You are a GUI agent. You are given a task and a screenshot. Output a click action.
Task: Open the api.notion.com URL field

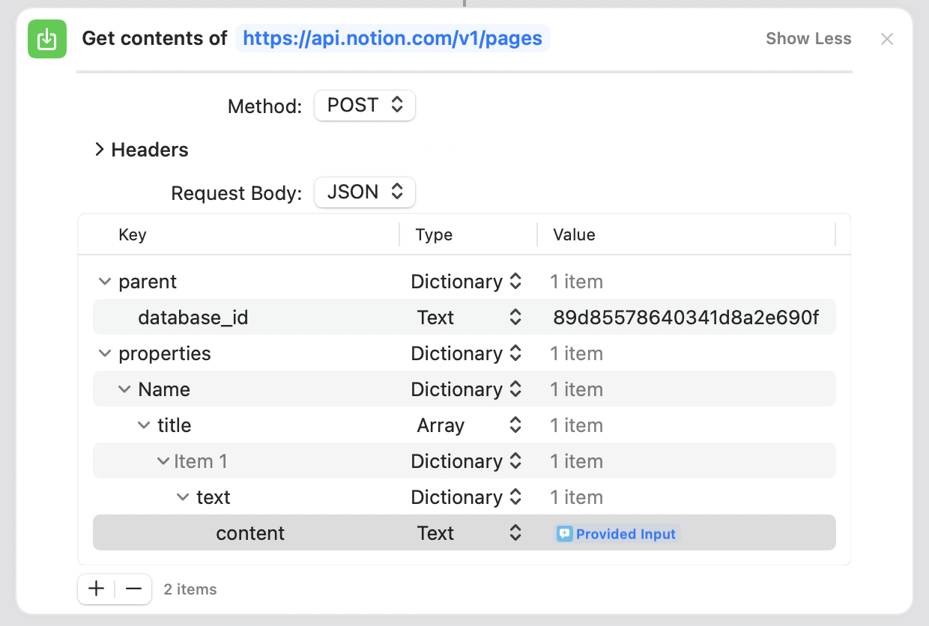tap(393, 38)
